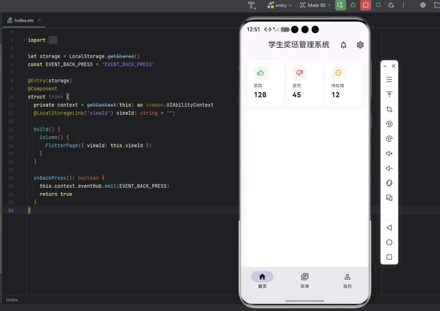Expand the folded import block
This screenshot has width=440, height=311.
tap(24, 40)
